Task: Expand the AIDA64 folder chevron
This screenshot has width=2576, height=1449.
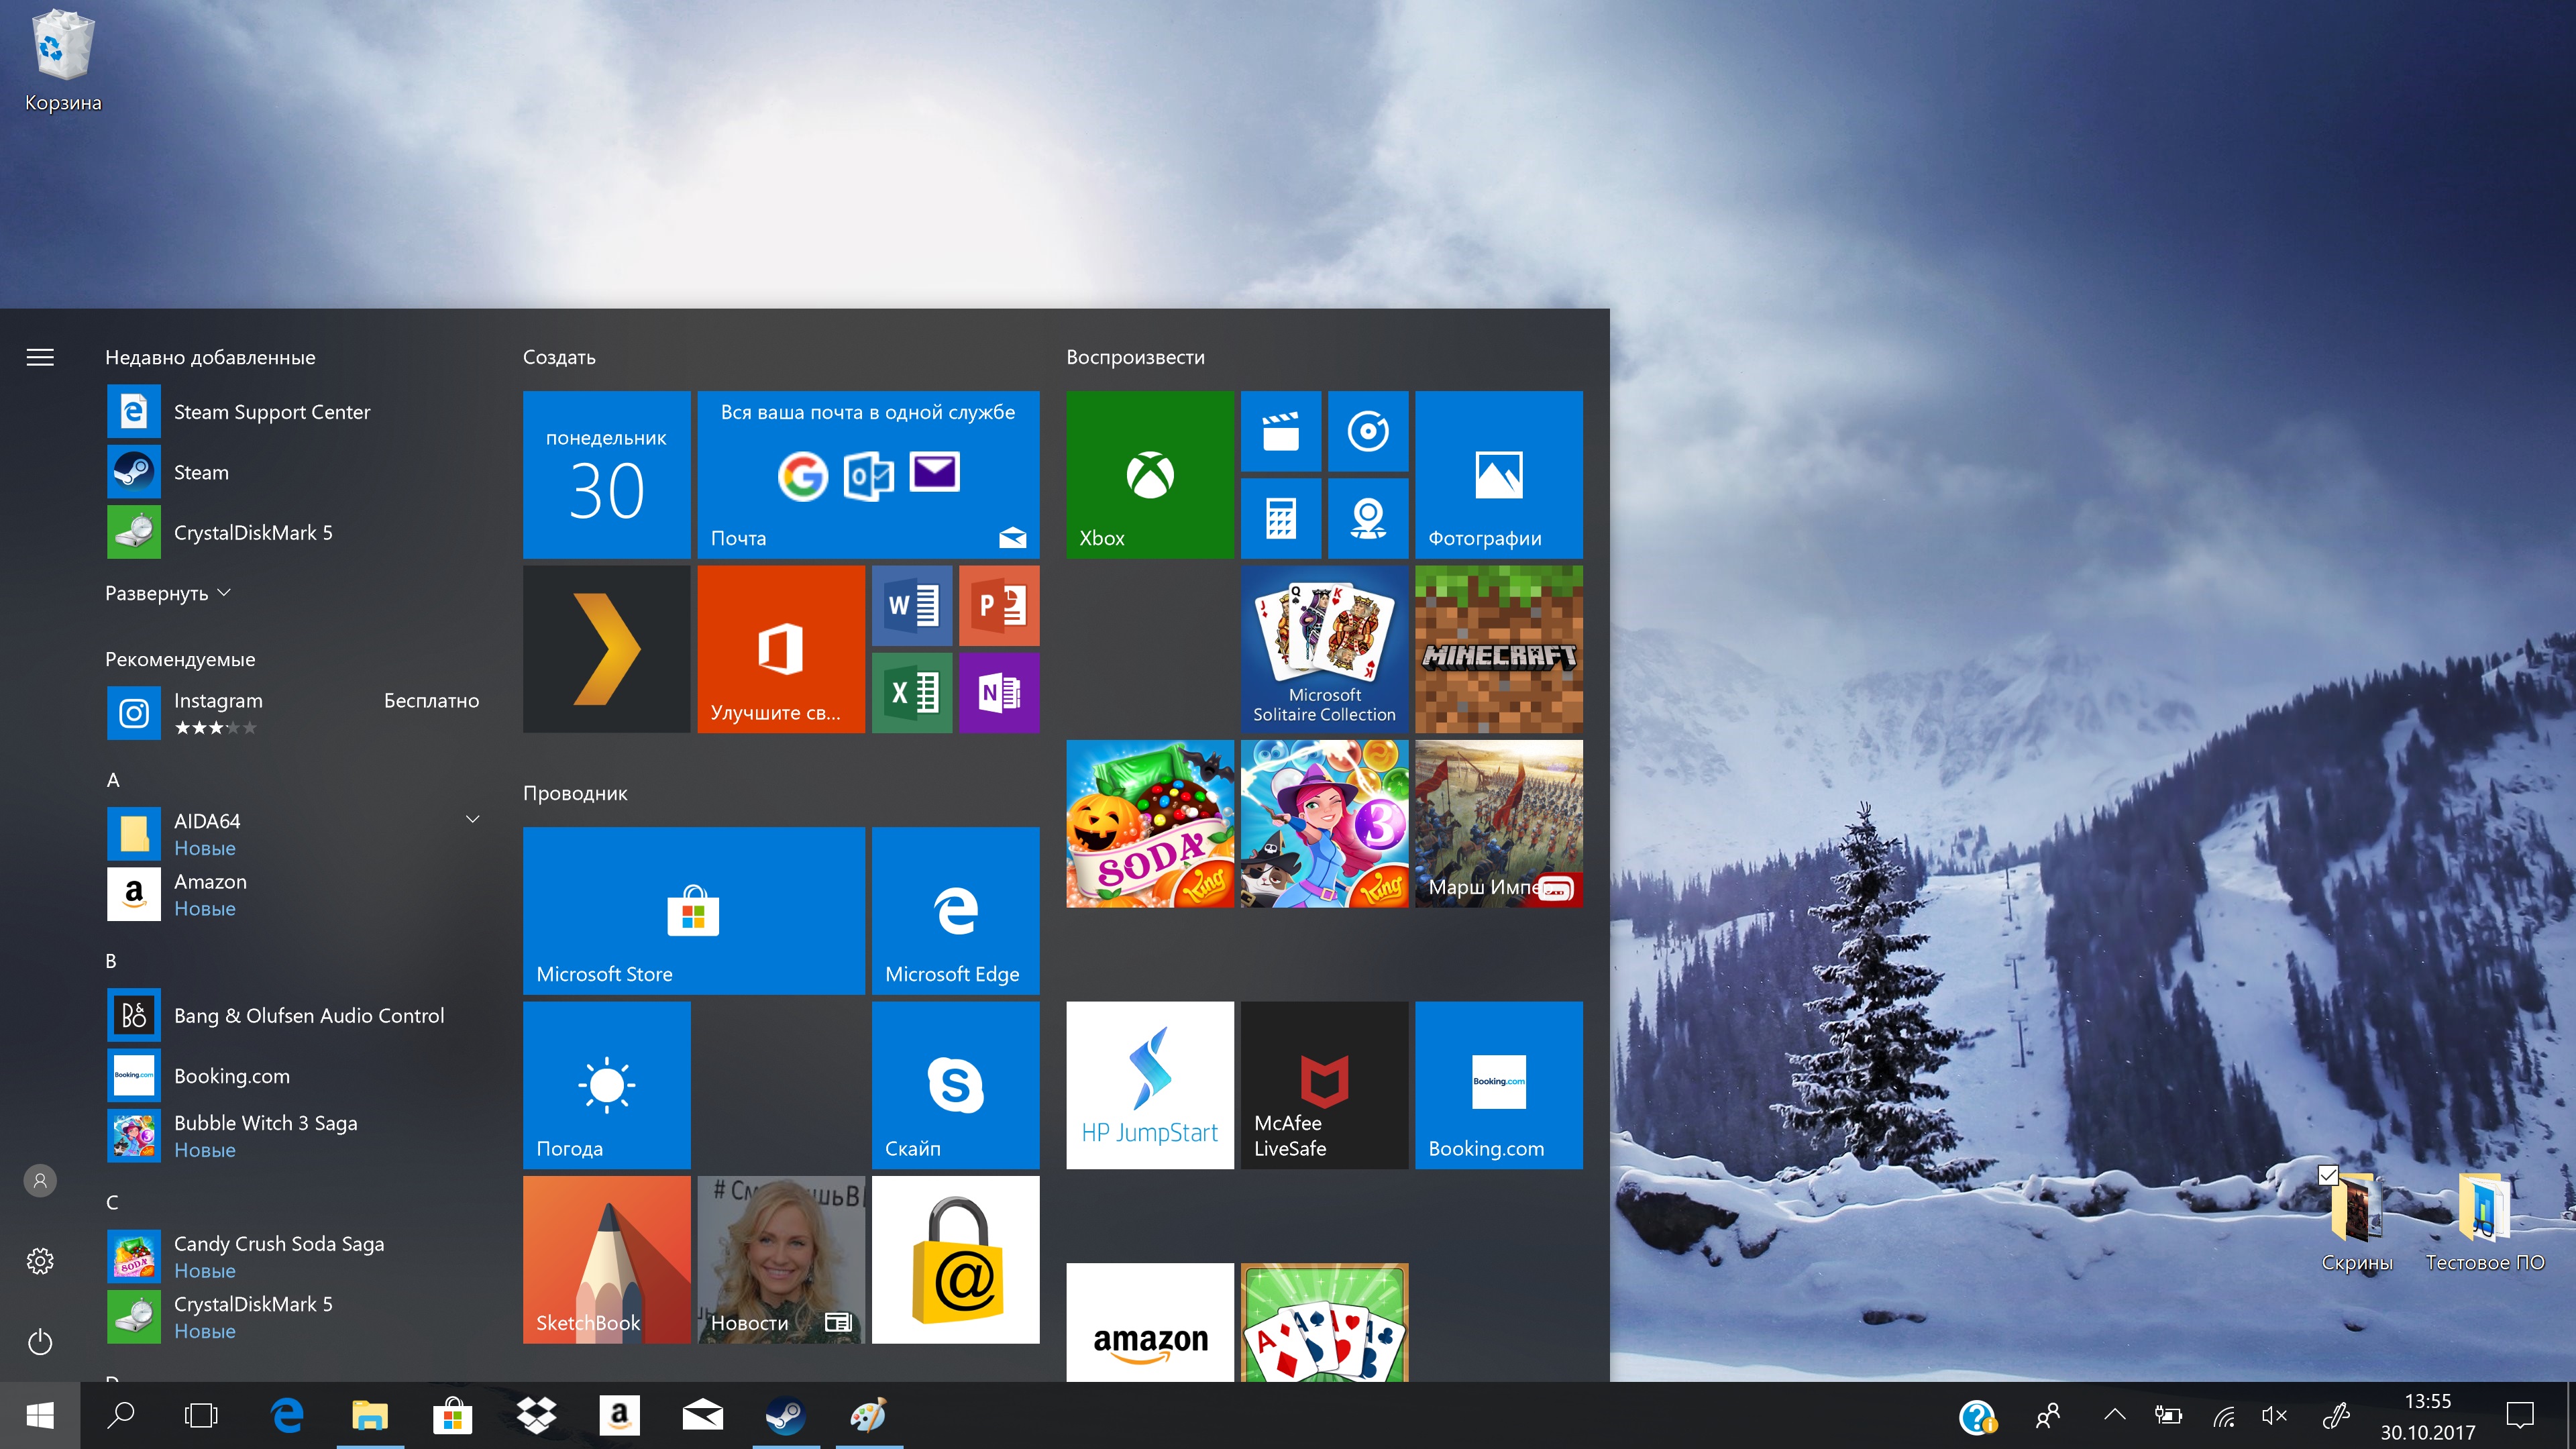Action: 473,819
